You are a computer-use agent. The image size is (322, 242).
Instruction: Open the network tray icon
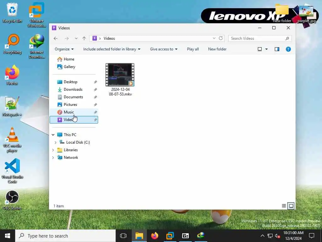pos(270,236)
